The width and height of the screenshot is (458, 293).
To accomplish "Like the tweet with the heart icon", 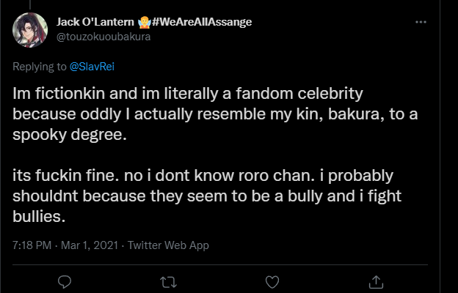I will pyautogui.click(x=272, y=281).
